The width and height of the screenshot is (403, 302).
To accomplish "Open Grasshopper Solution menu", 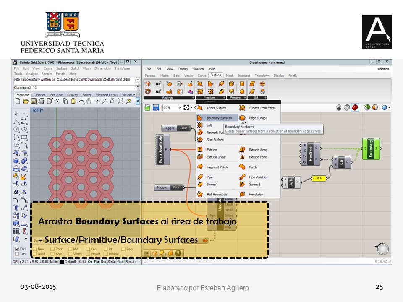I will [199, 69].
